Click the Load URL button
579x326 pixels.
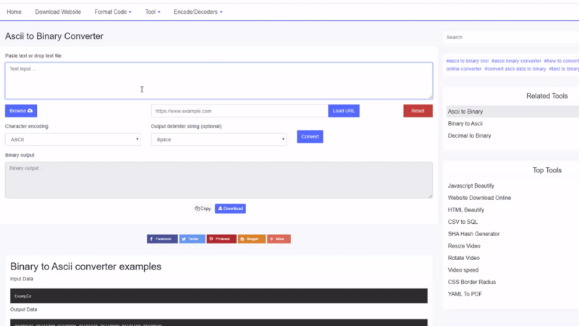pos(344,111)
